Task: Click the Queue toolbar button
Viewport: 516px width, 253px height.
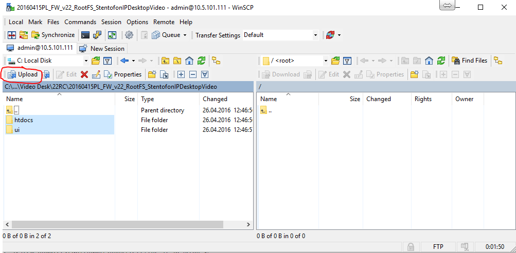Action: [x=166, y=35]
